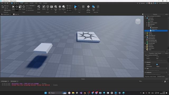Open the Mode dropdown
Screen dimensions: 169x95
coord(32,6)
